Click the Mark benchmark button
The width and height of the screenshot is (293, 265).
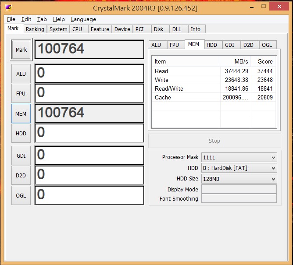pos(21,49)
